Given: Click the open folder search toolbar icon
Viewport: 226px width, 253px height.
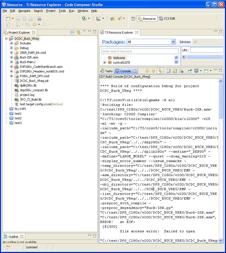Looking at the screenshot, I should pyautogui.click(x=112, y=18).
